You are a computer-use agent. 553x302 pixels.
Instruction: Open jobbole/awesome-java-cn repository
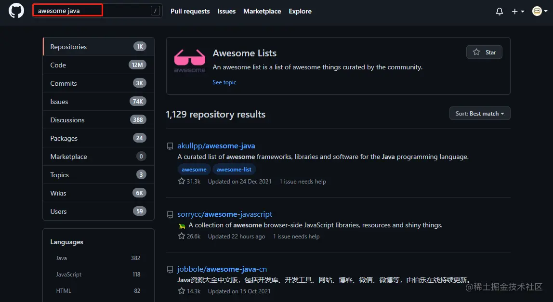[x=222, y=269]
